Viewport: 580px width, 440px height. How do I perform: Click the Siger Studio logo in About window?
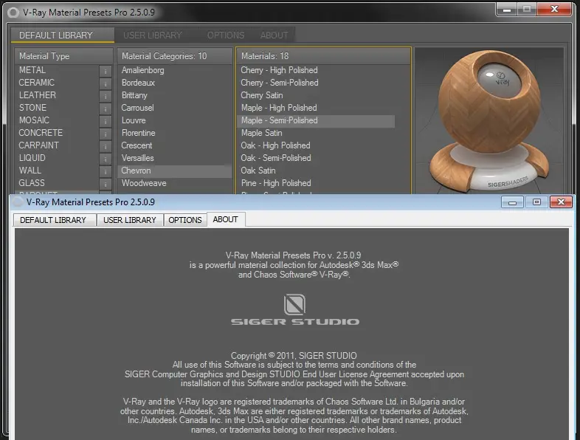point(295,310)
